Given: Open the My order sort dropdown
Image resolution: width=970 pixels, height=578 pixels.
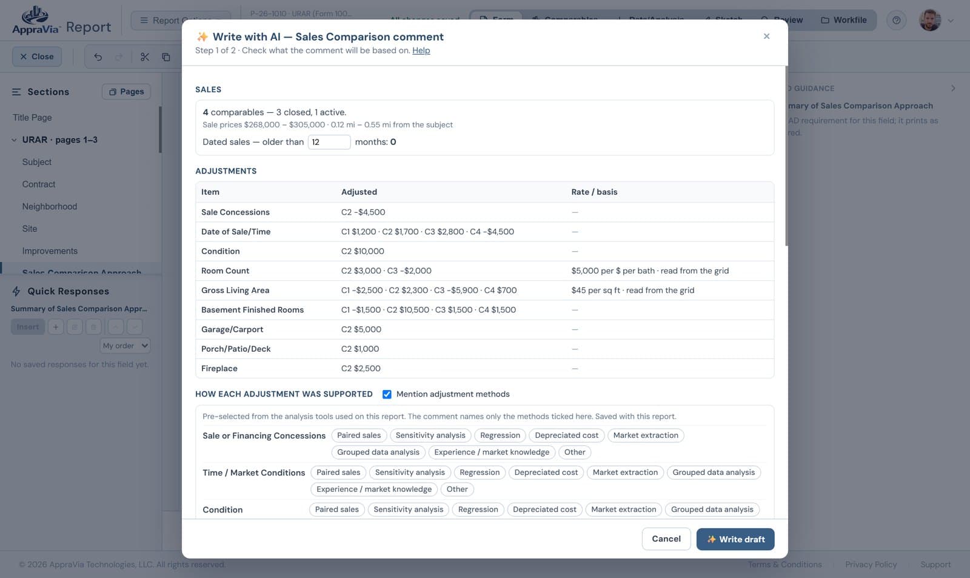Looking at the screenshot, I should [x=125, y=346].
